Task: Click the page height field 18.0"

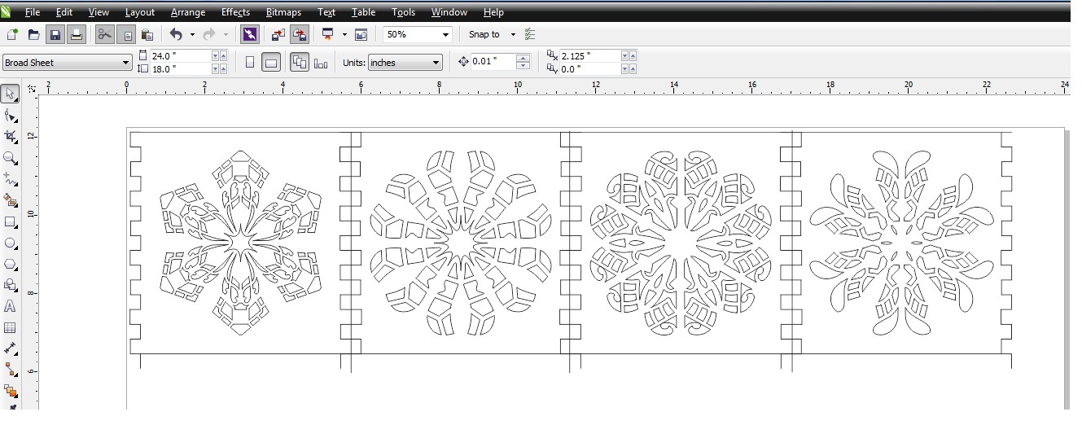Action: pos(180,69)
